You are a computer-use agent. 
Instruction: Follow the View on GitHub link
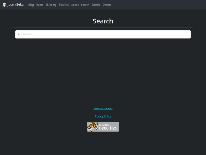point(103,108)
